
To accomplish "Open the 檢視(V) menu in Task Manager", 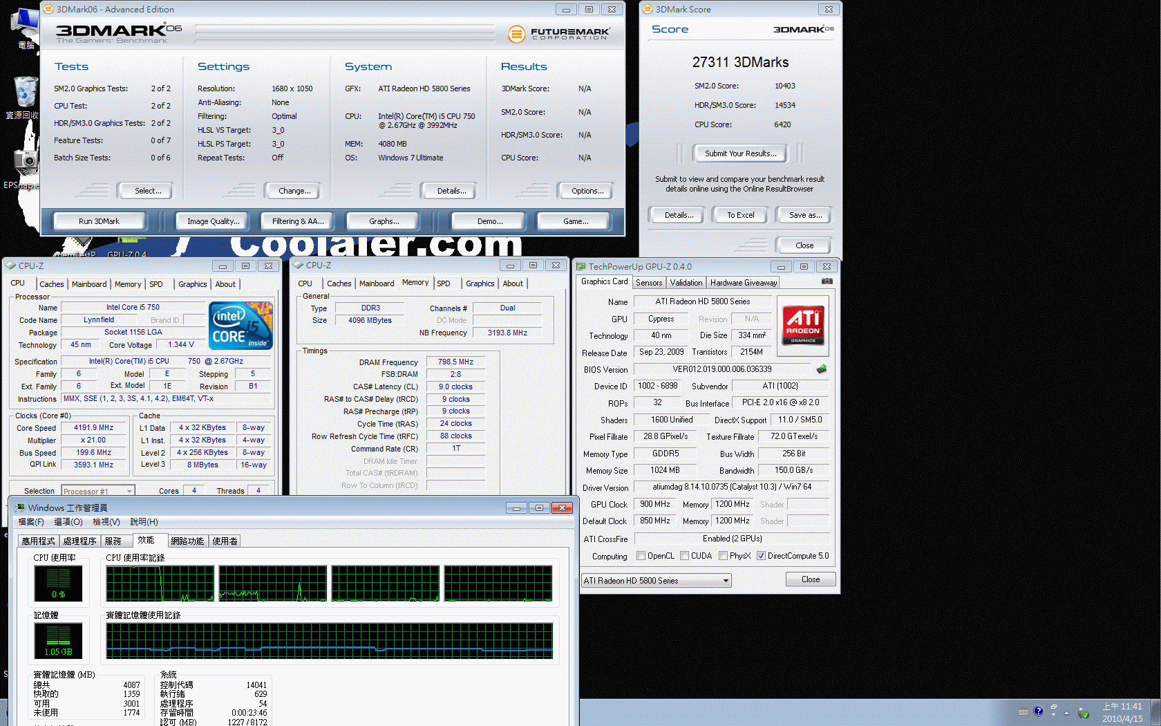I will coord(106,522).
